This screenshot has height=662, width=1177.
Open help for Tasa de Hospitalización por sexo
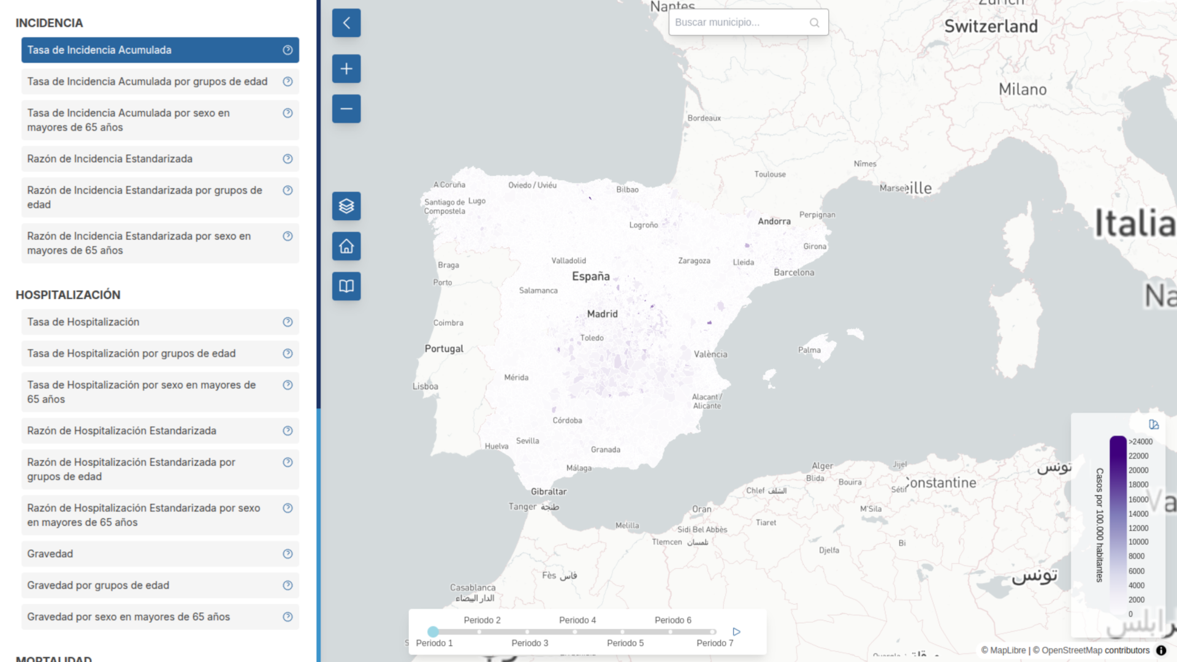coord(288,385)
